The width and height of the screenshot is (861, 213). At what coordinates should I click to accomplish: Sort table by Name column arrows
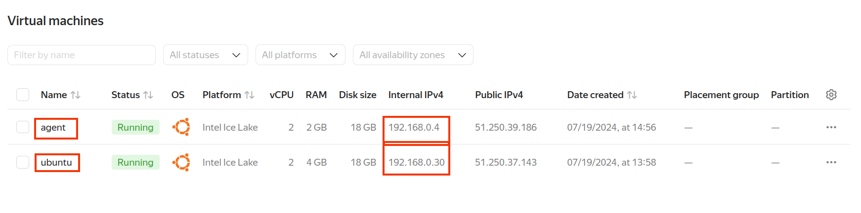click(x=75, y=95)
